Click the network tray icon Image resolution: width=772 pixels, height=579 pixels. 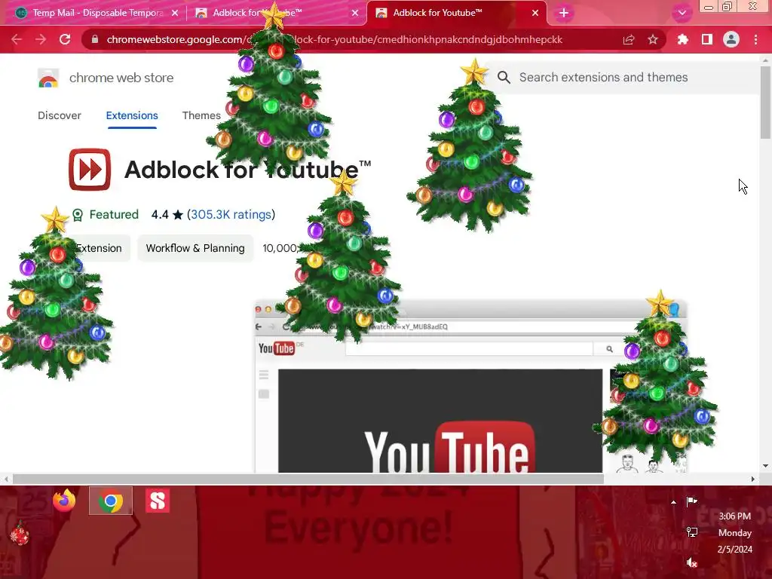(692, 532)
